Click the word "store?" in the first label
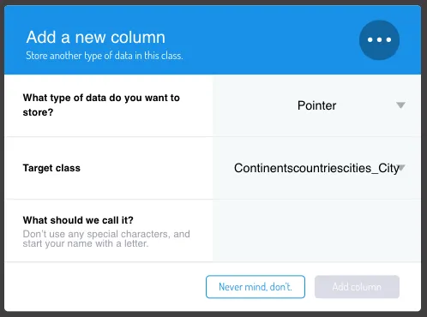The width and height of the screenshot is (427, 317). click(38, 112)
